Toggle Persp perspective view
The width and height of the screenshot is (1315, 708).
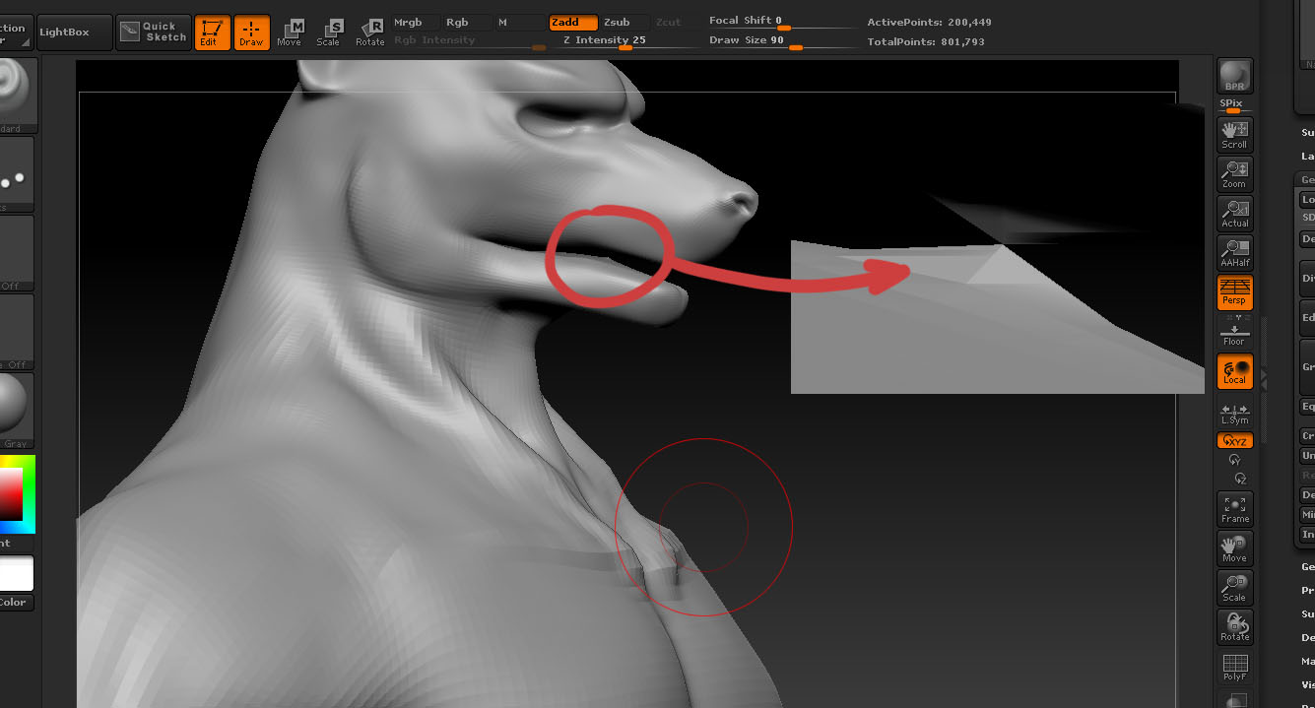(1234, 291)
